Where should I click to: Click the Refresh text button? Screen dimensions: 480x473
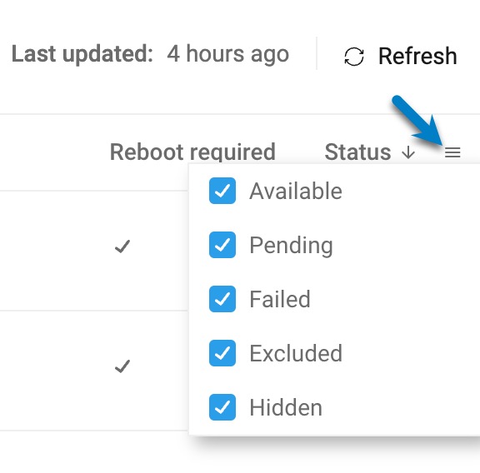pos(417,57)
